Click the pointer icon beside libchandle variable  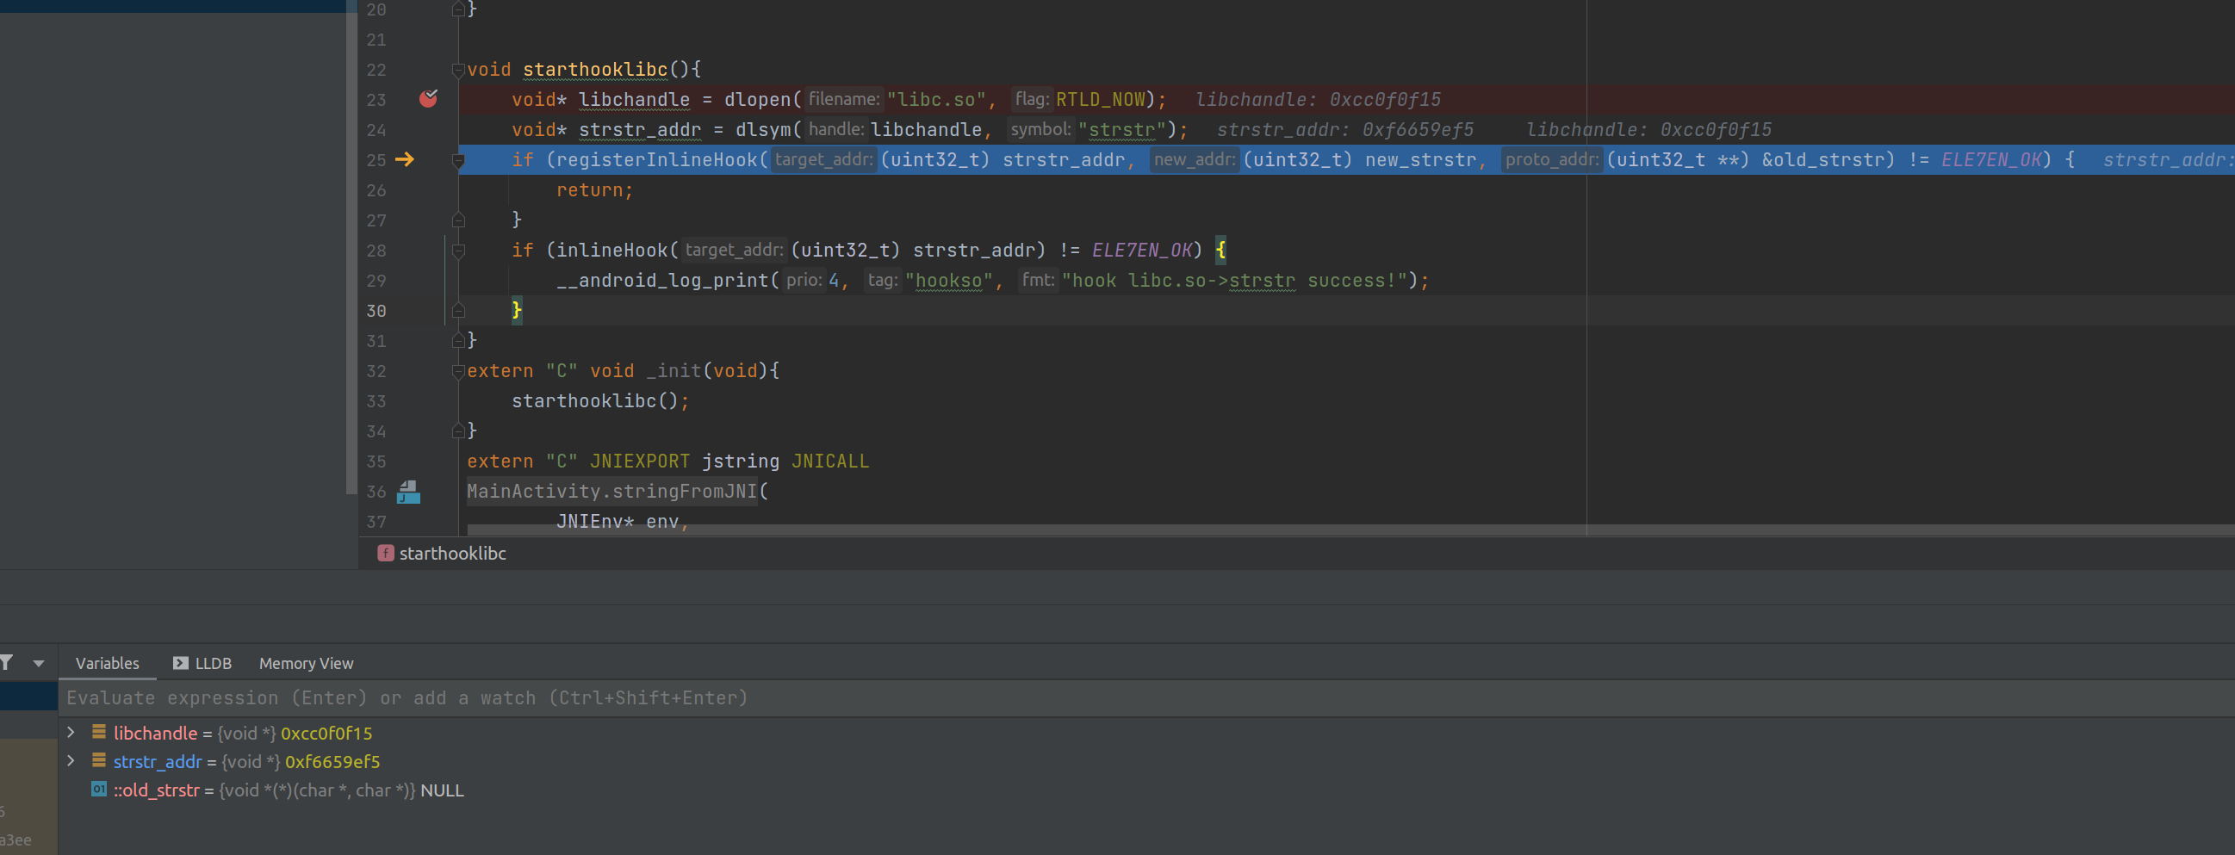point(99,733)
